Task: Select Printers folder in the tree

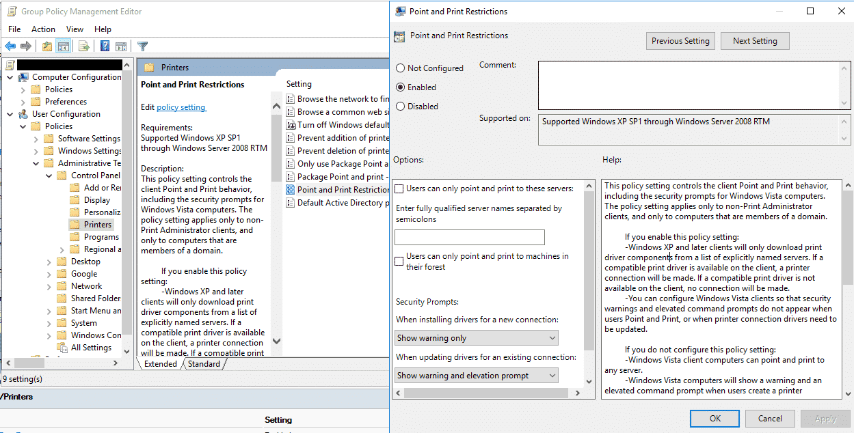Action: [97, 225]
